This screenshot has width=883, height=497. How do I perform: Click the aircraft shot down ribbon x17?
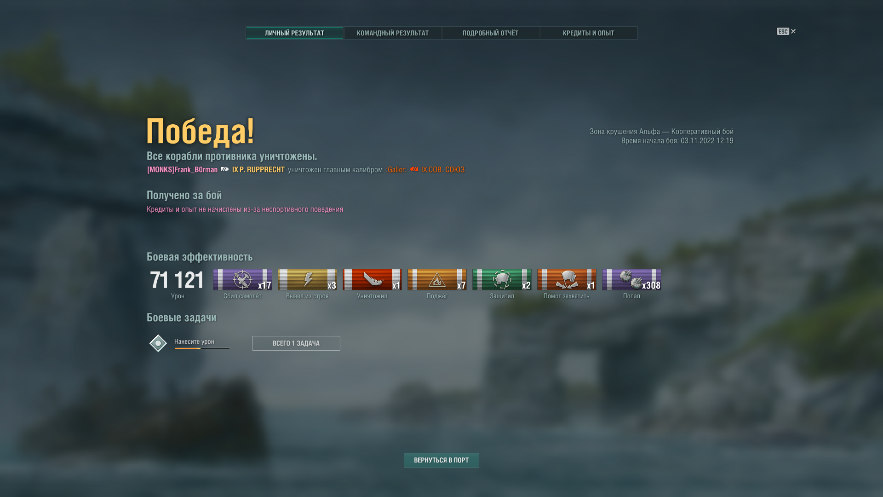click(242, 280)
